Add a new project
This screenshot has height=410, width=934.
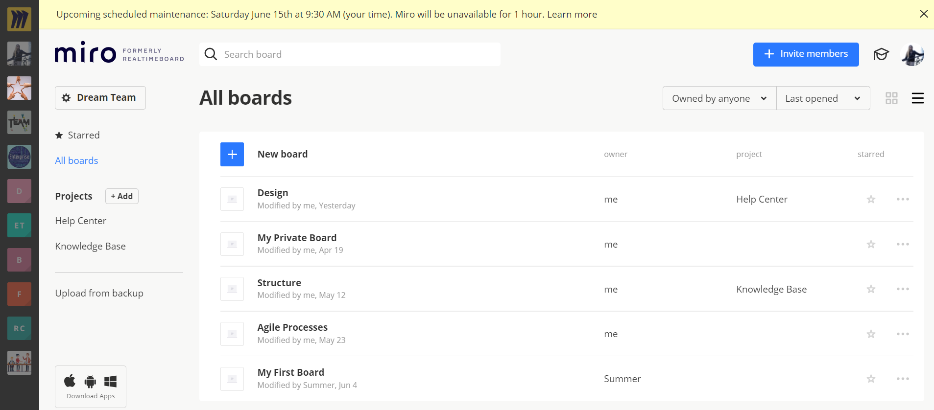122,196
